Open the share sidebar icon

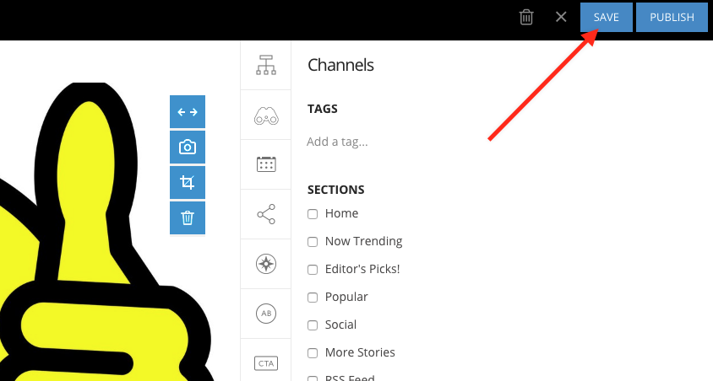266,214
